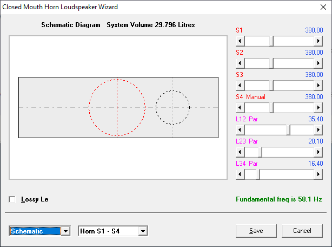Close the Loudspeaker Wizard window

(323, 7)
